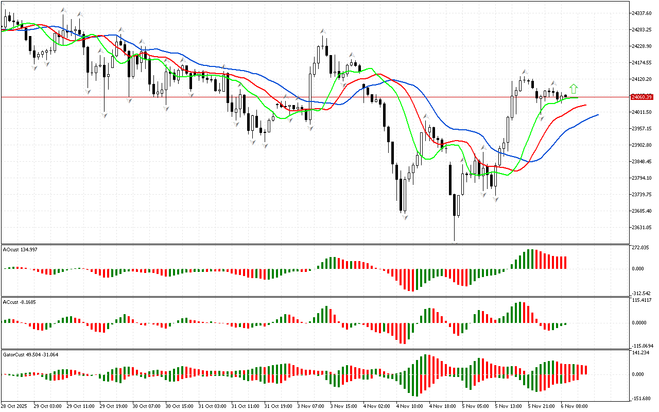Click the AOcust 134.997 indicator label

20,250
